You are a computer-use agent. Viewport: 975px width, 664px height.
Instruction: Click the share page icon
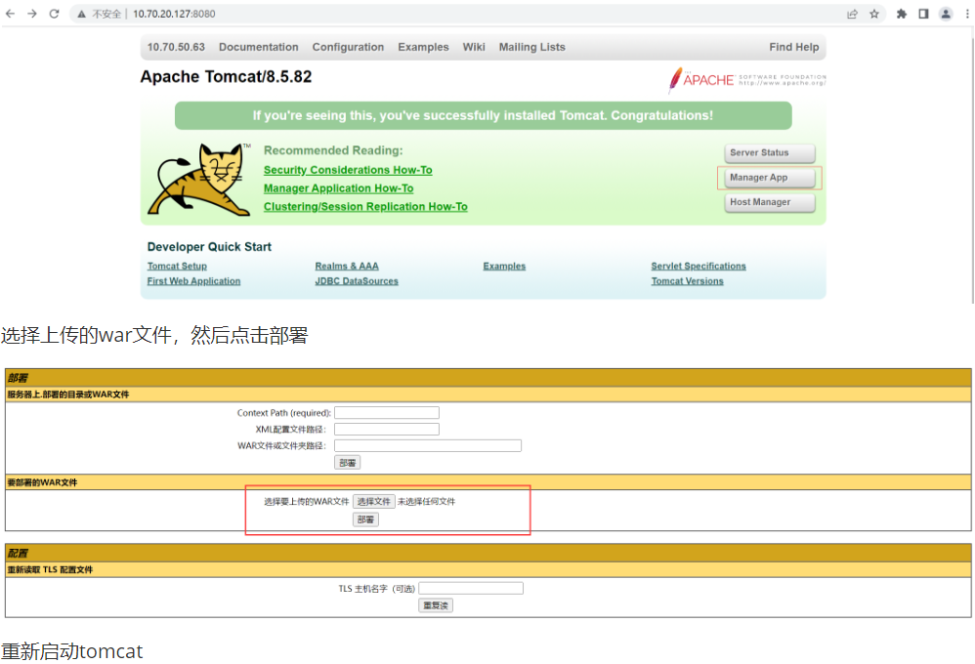pos(852,14)
